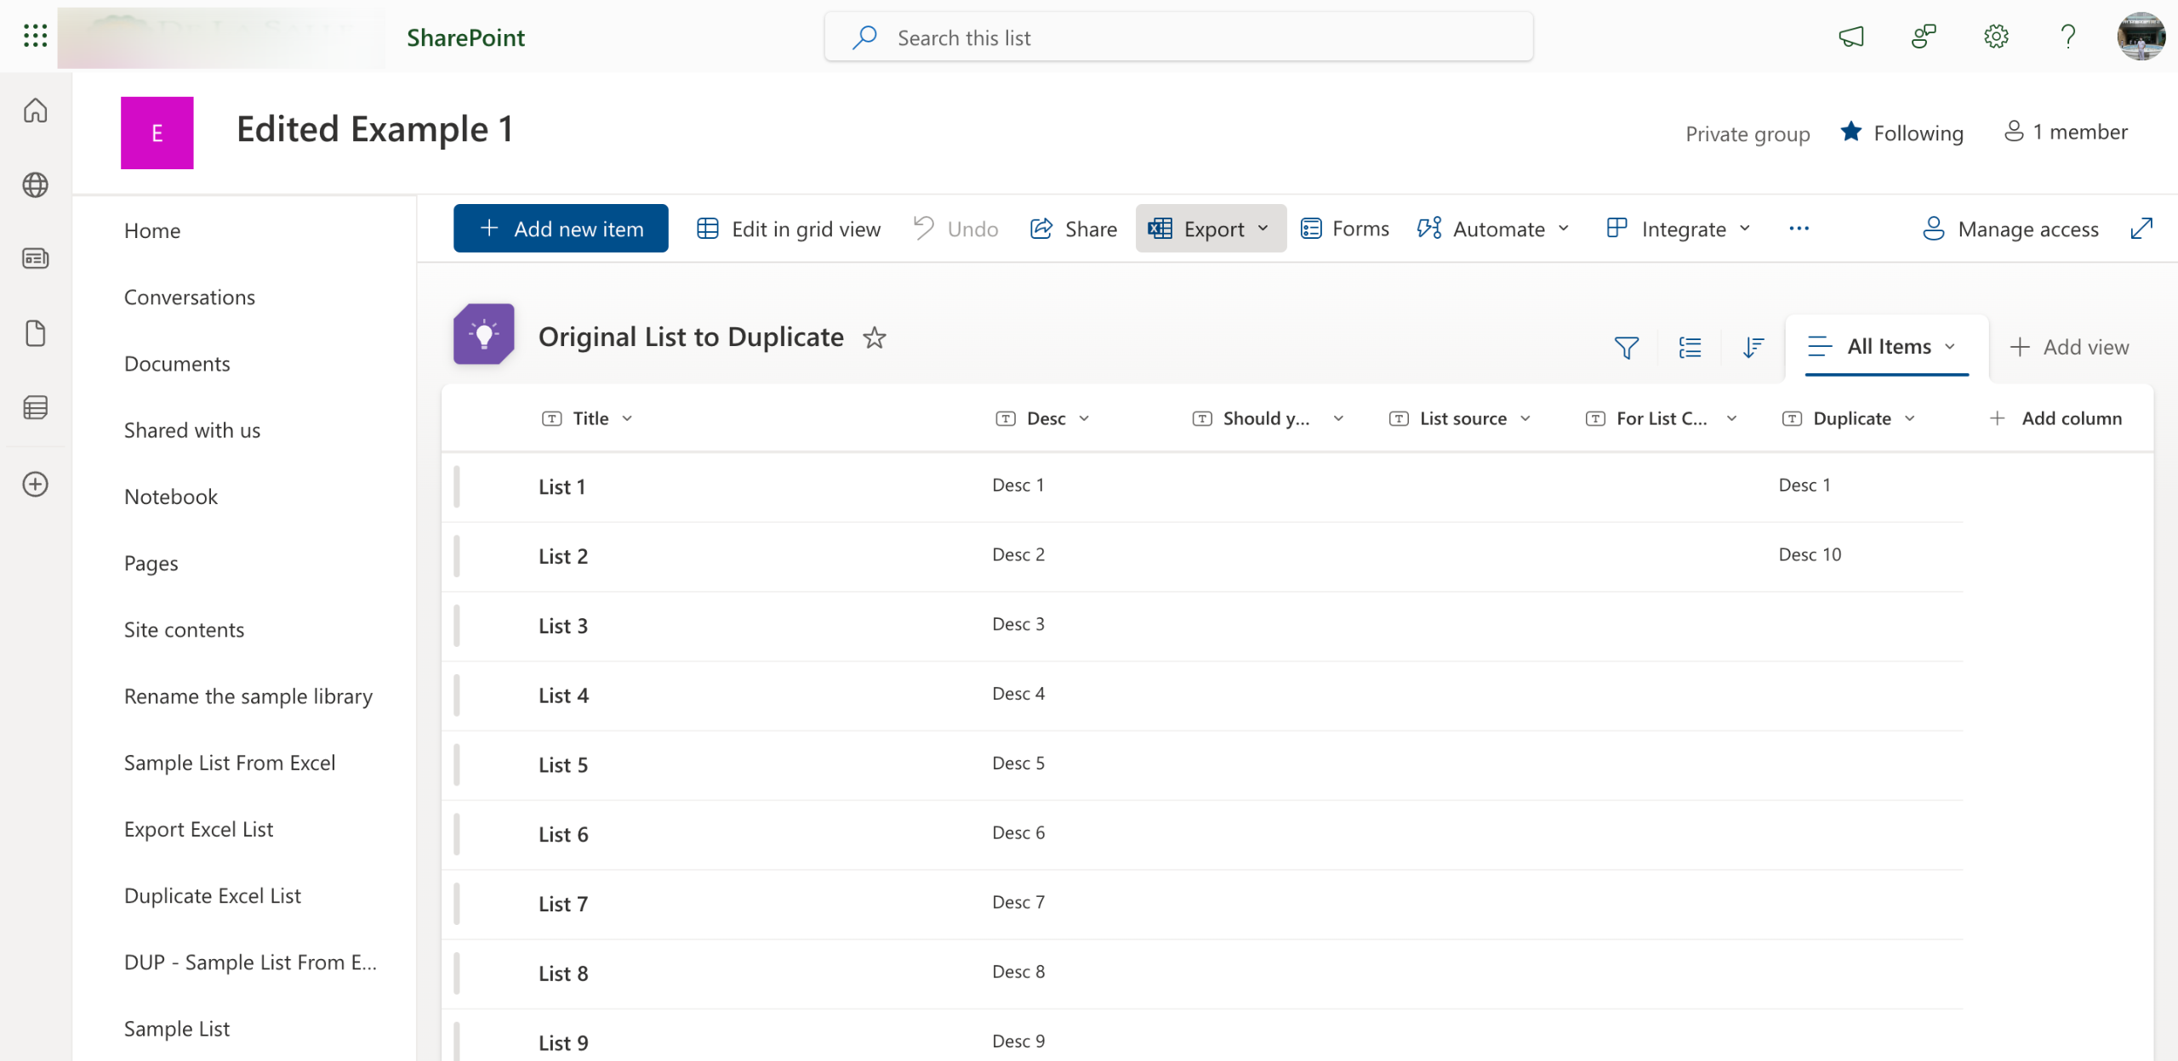Viewport: 2178px width, 1061px height.
Task: Open the app launcher waffle icon
Action: tap(35, 36)
